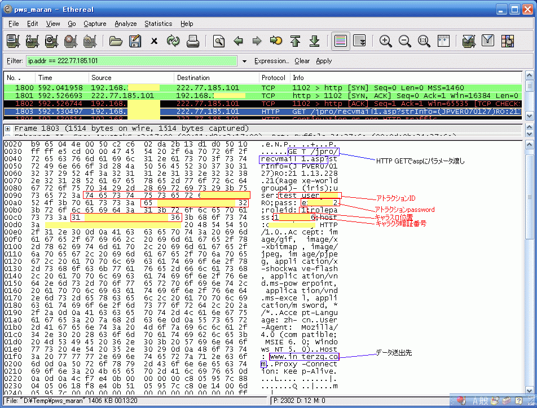Toggle auto scroll in live capture
The width and height of the screenshot is (537, 408).
(x=360, y=41)
